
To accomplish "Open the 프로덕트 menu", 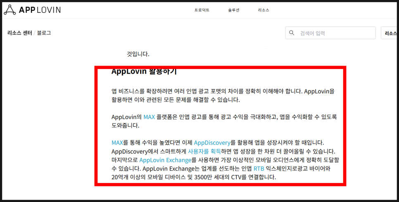I will tap(202, 10).
